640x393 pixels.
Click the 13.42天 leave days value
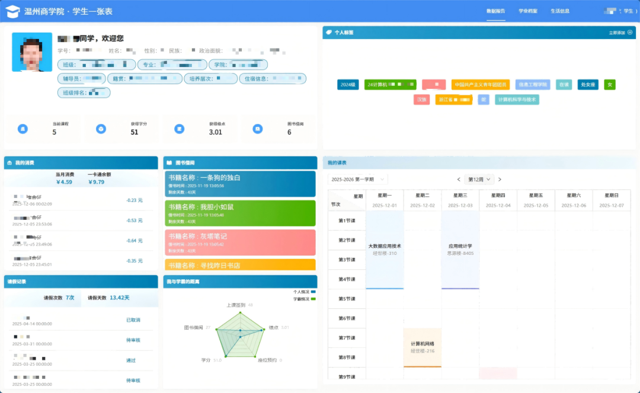point(120,298)
